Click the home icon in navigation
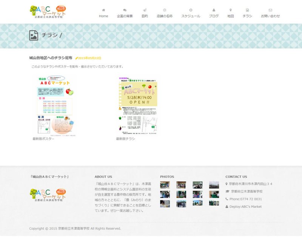The height and width of the screenshot is (241, 302). tap(103, 10)
